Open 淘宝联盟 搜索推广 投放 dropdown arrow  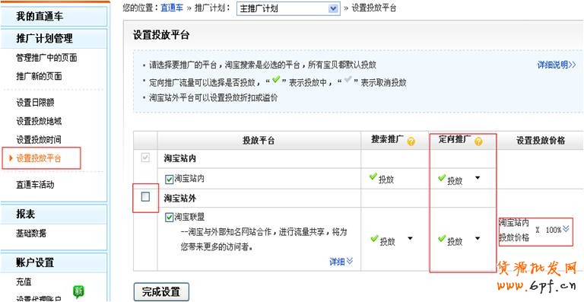410,238
